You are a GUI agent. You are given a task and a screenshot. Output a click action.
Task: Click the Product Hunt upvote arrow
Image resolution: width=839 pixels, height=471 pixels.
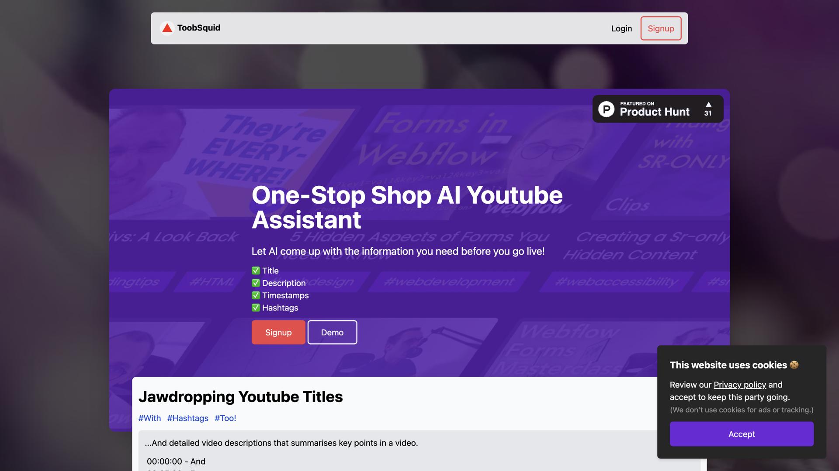[708, 105]
